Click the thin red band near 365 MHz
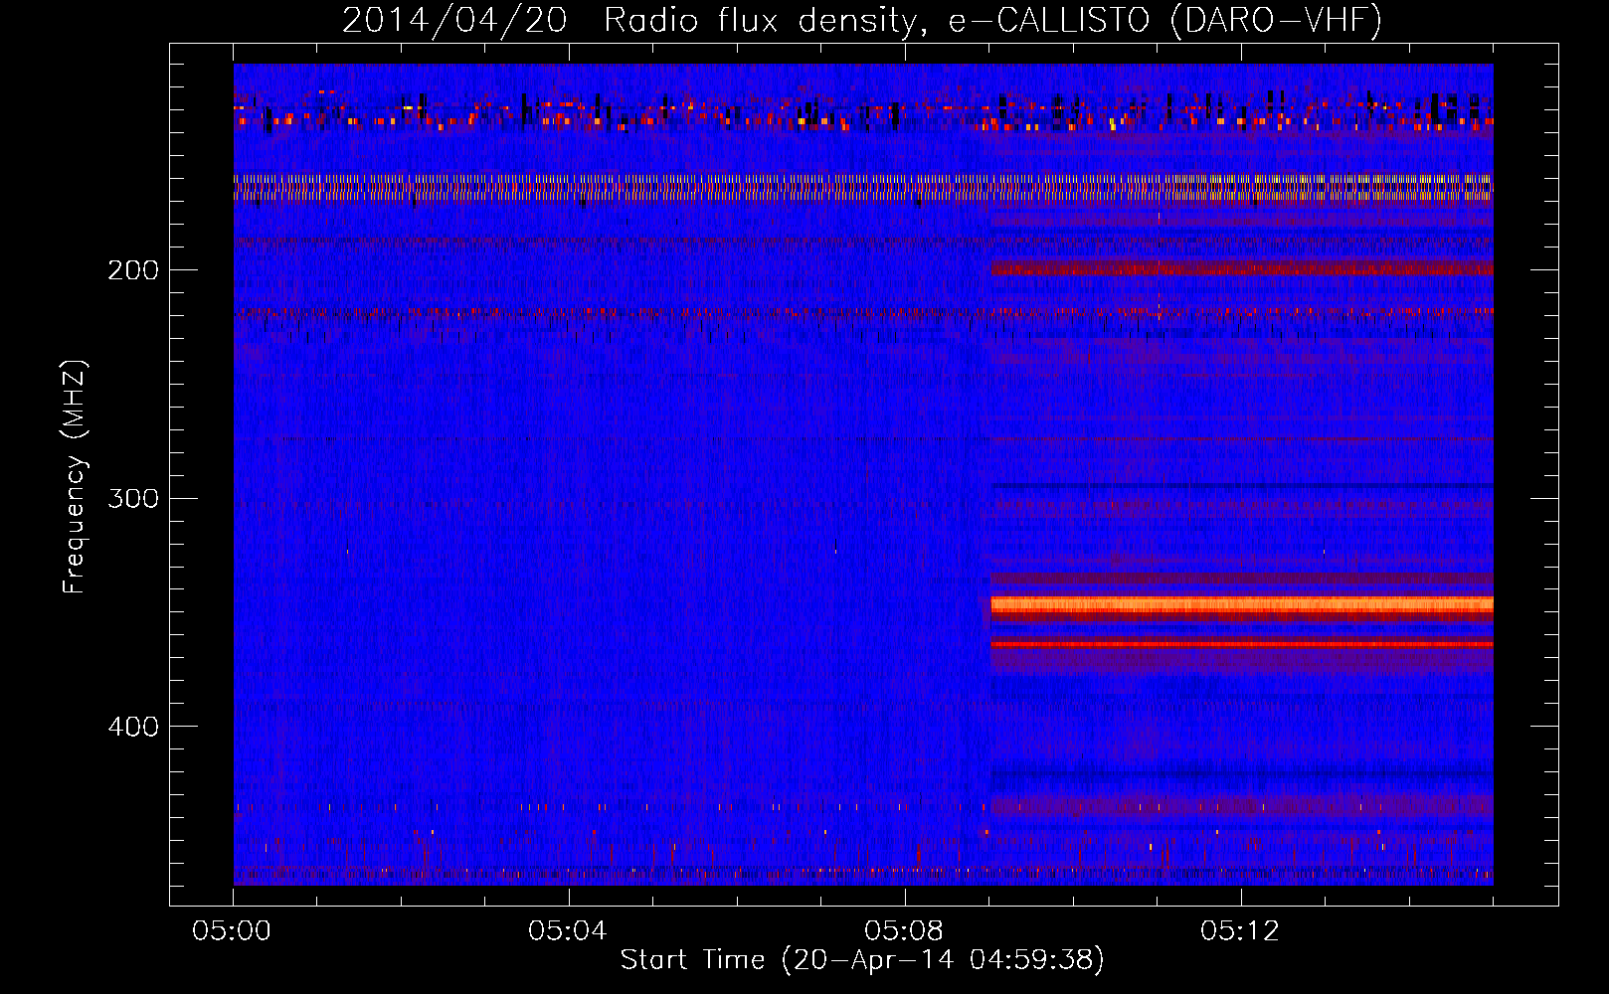 pos(1242,644)
